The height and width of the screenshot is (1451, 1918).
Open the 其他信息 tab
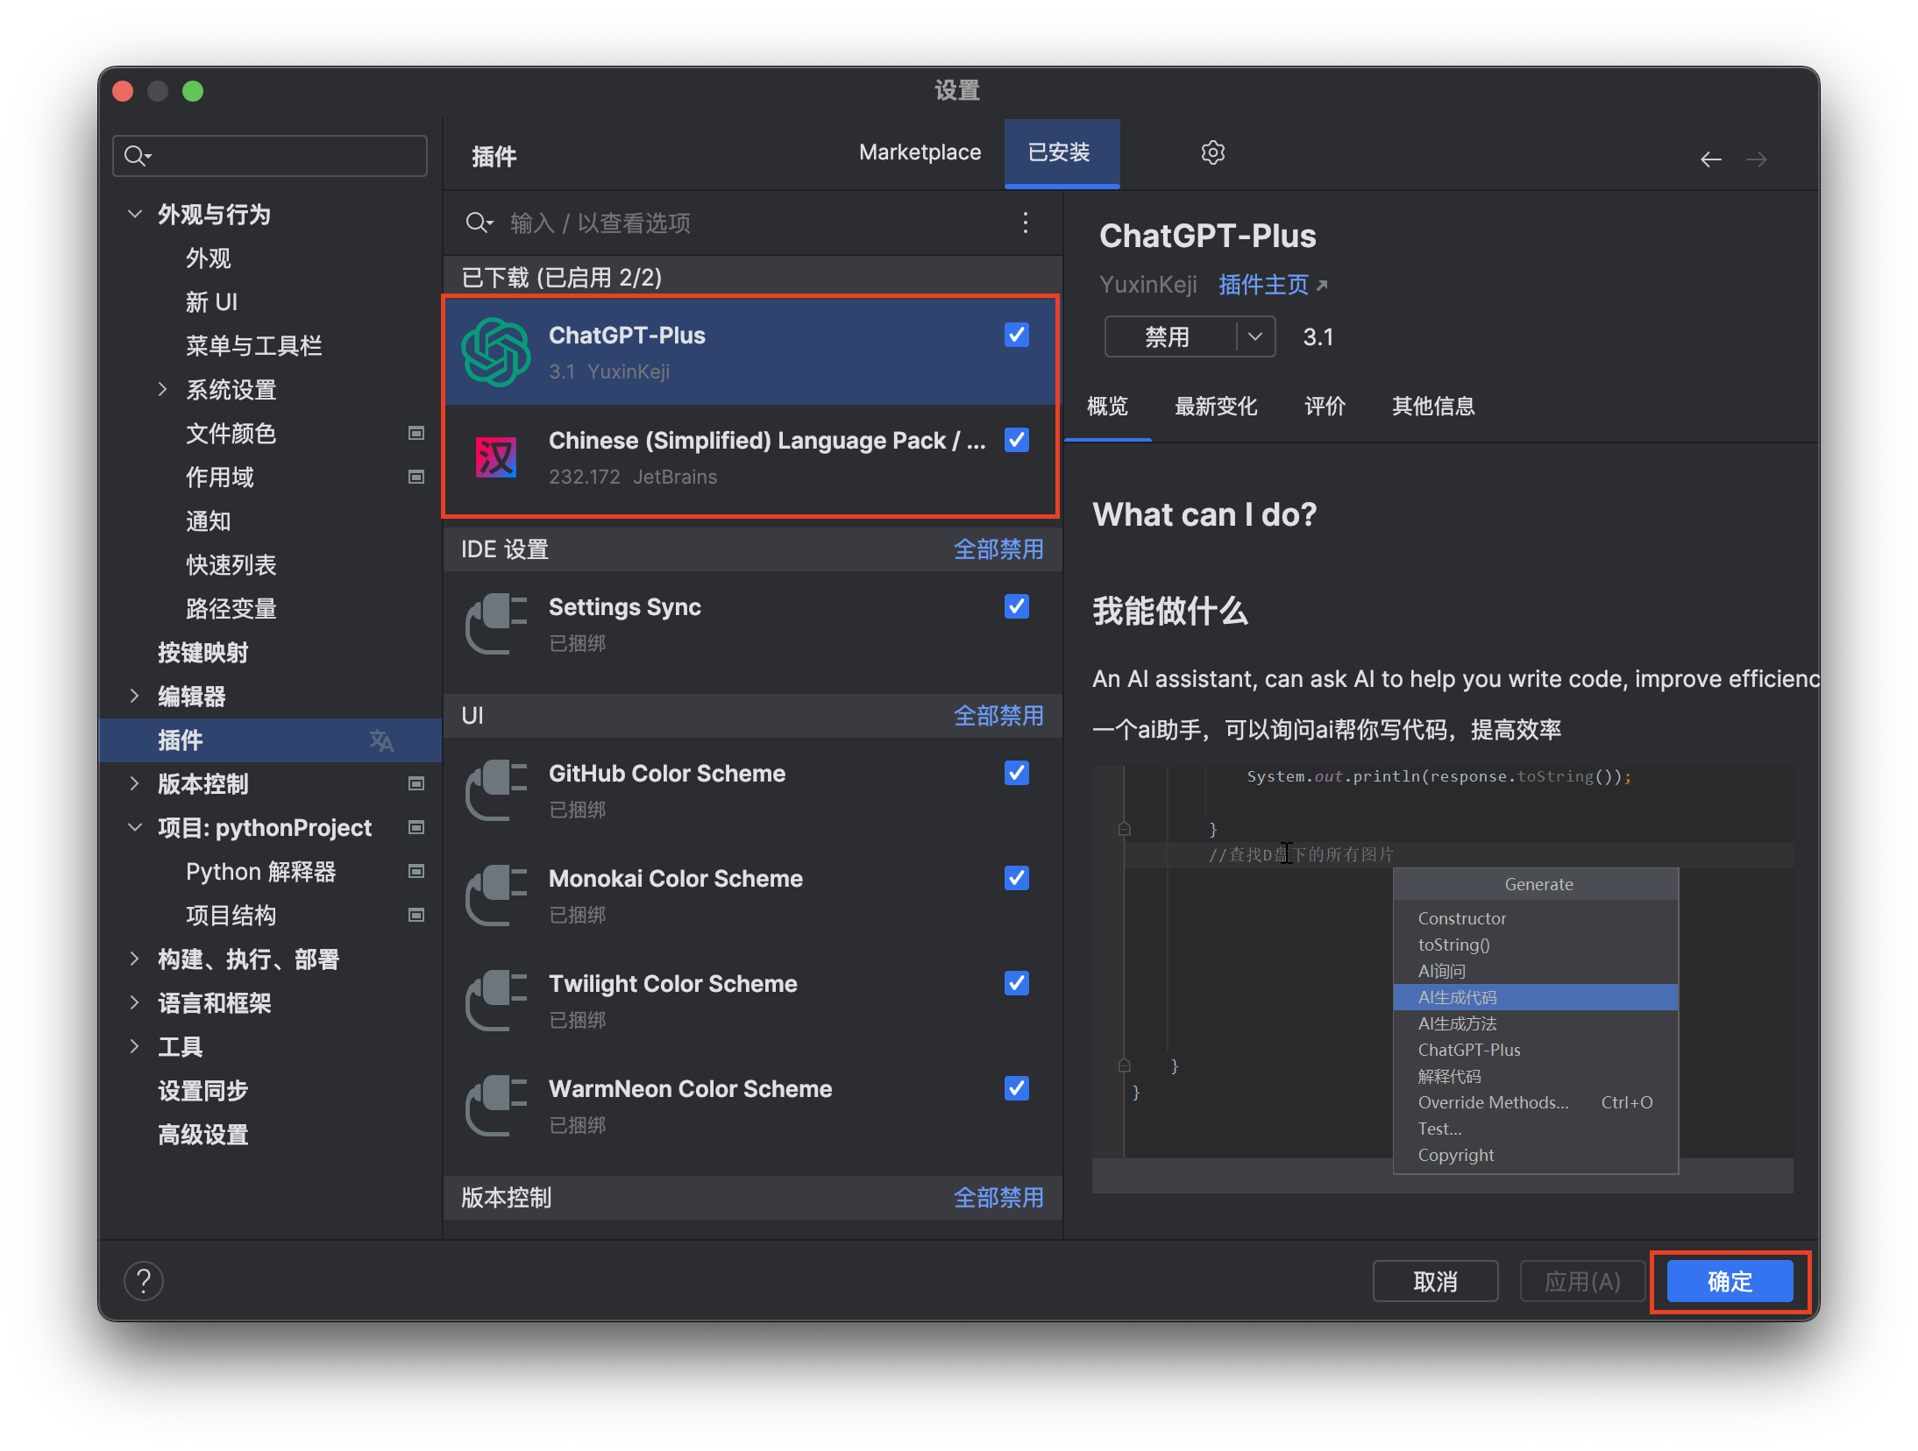pyautogui.click(x=1433, y=407)
